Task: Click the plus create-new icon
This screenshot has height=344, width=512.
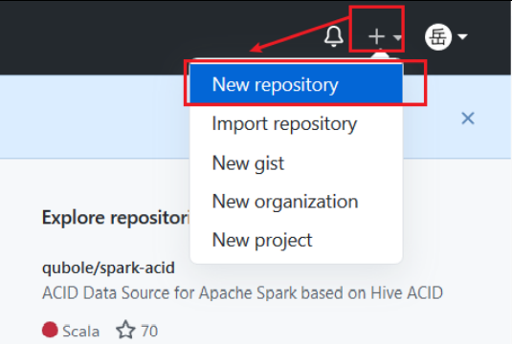Action: [376, 36]
